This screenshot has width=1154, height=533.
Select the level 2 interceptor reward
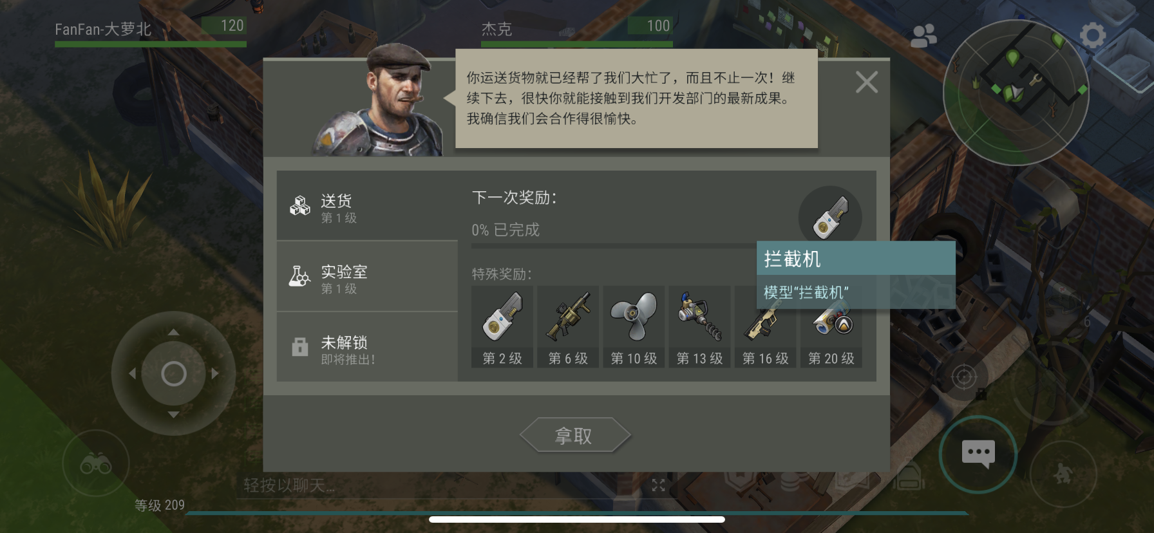[x=502, y=327]
